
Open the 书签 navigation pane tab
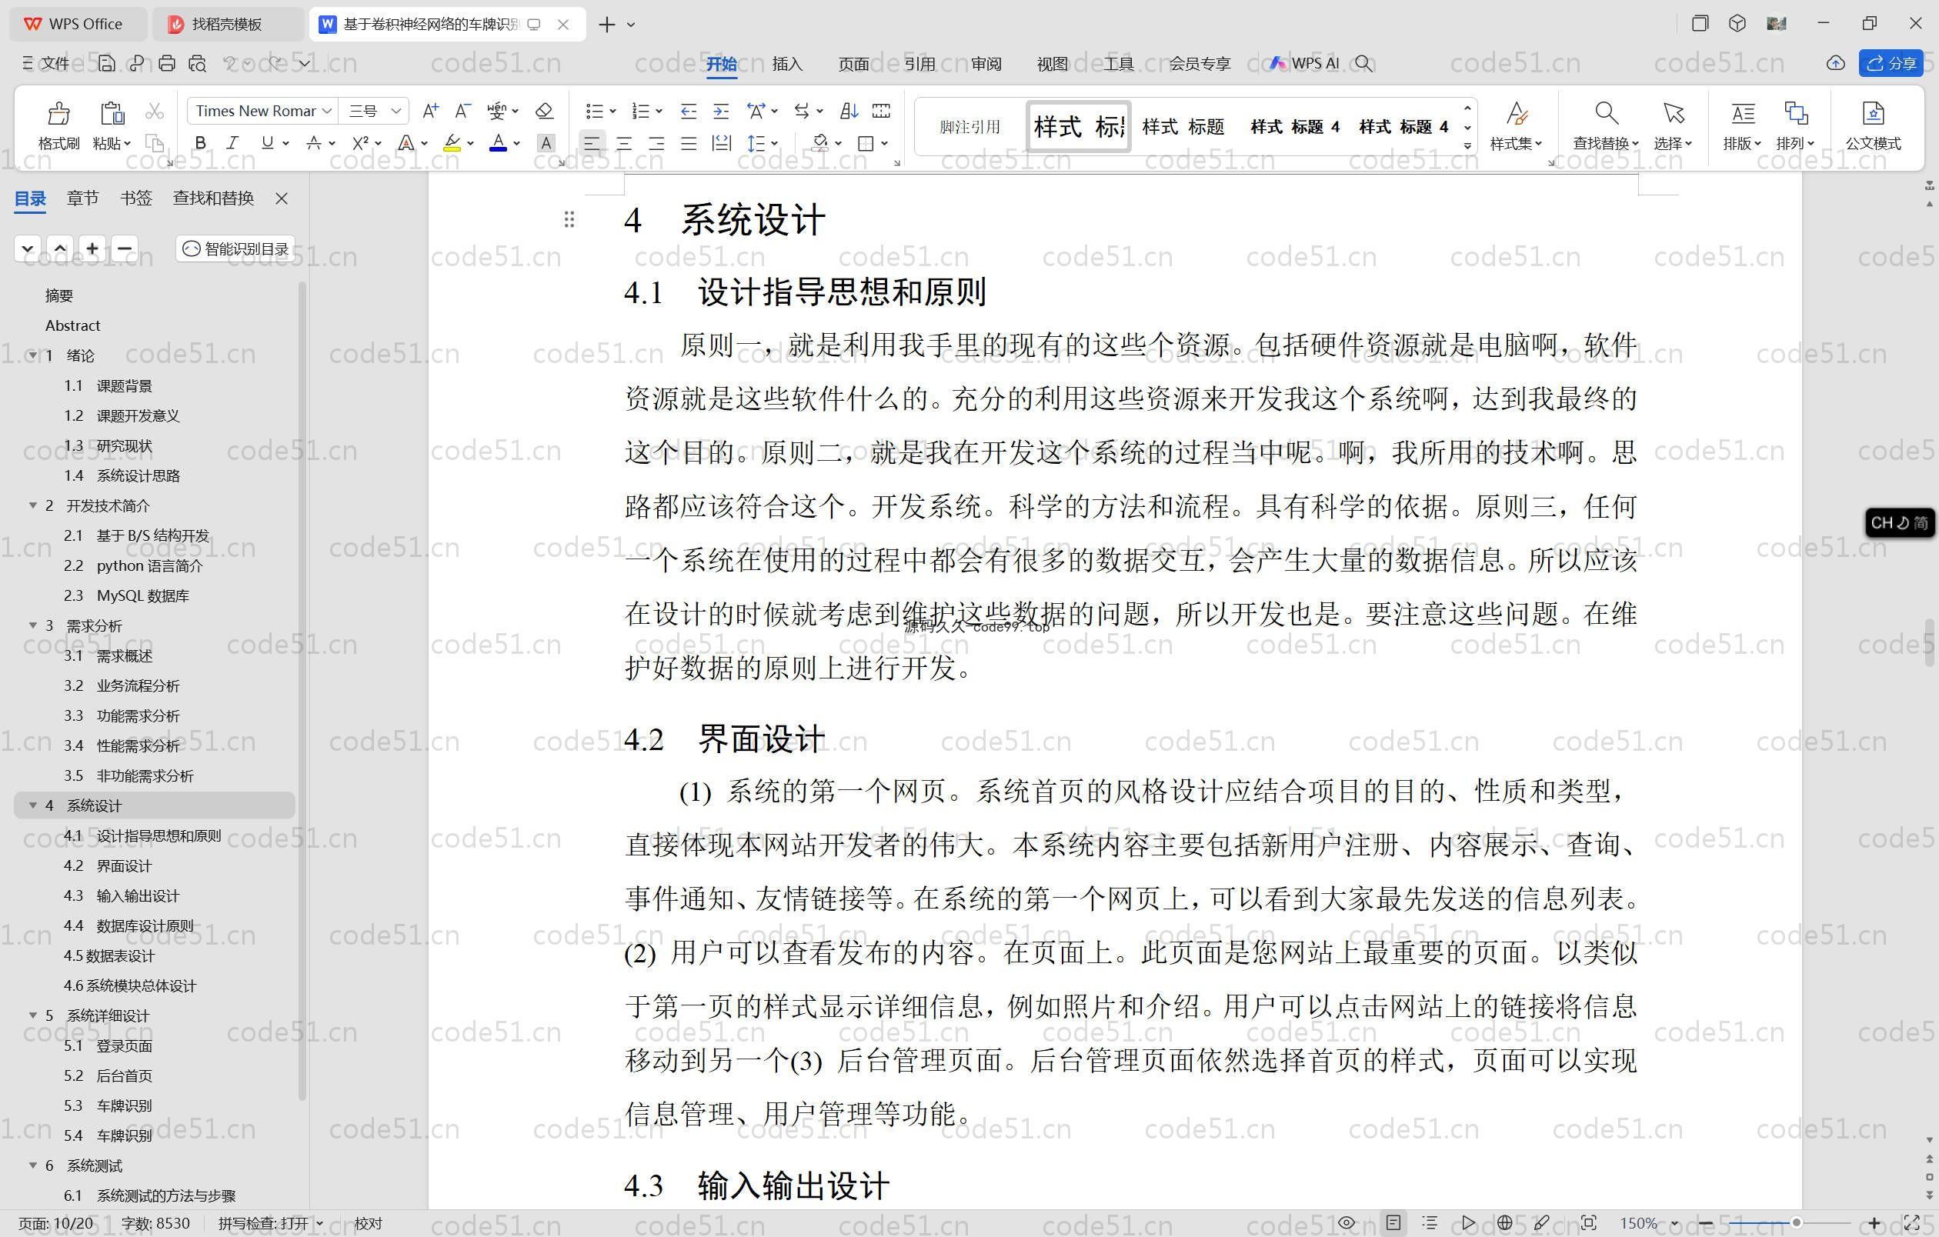coord(136,198)
